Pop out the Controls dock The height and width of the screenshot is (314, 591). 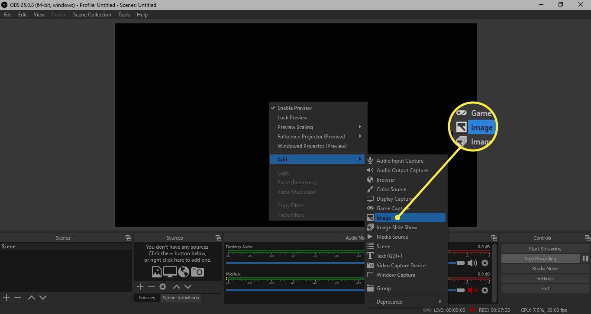pyautogui.click(x=587, y=238)
